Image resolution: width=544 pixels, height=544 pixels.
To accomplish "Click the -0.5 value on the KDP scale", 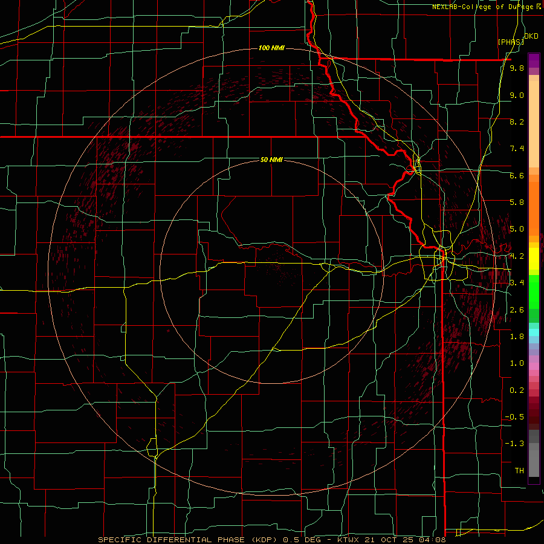I will (514, 417).
